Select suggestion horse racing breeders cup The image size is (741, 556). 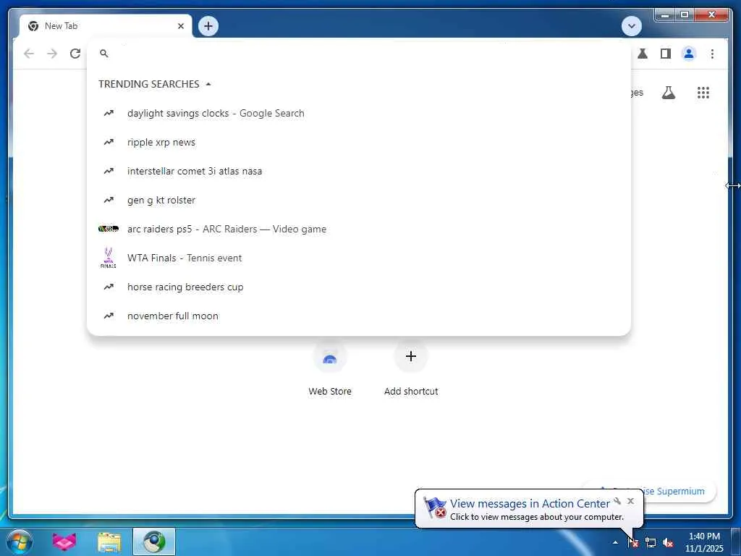click(x=359, y=287)
